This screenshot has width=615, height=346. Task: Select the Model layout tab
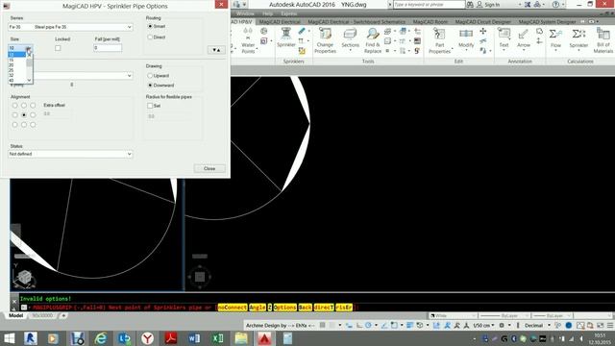pos(15,315)
